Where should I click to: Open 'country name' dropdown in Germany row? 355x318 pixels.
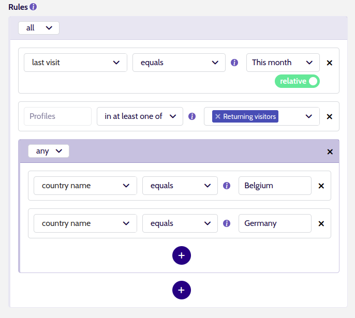85,223
